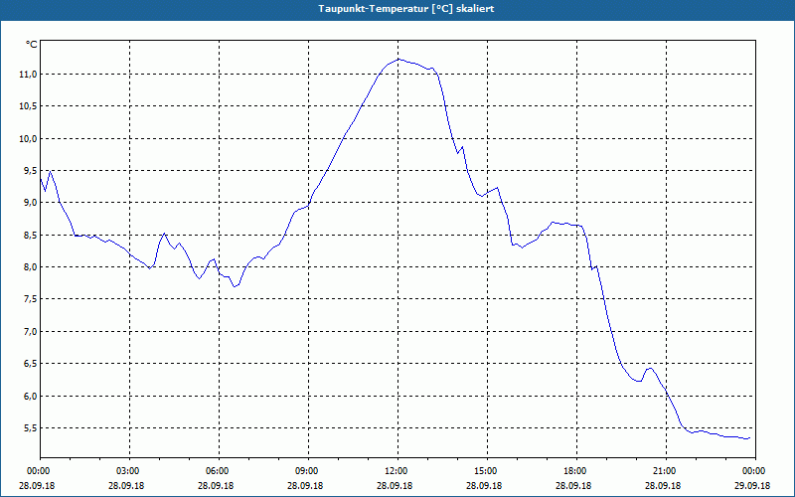Click the 03:00 time axis label

130,471
